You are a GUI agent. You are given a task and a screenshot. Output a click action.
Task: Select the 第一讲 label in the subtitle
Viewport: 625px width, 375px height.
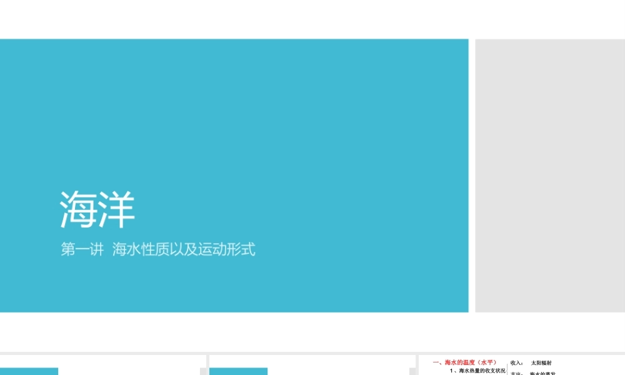pyautogui.click(x=82, y=249)
